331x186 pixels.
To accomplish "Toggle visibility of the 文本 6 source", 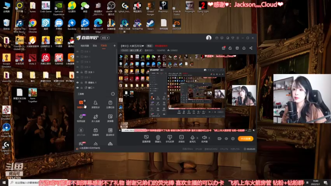I will click(77, 62).
